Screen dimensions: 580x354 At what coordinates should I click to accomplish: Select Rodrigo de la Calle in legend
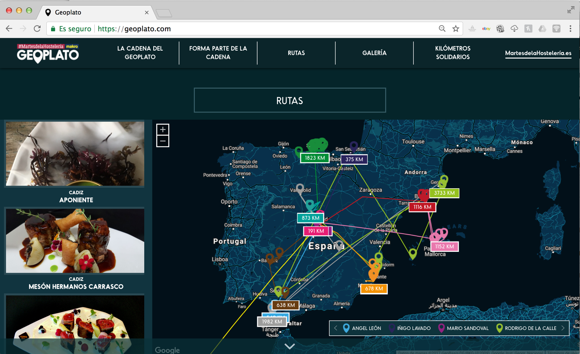click(526, 328)
